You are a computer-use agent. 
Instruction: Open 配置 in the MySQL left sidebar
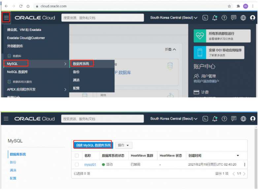(13, 178)
